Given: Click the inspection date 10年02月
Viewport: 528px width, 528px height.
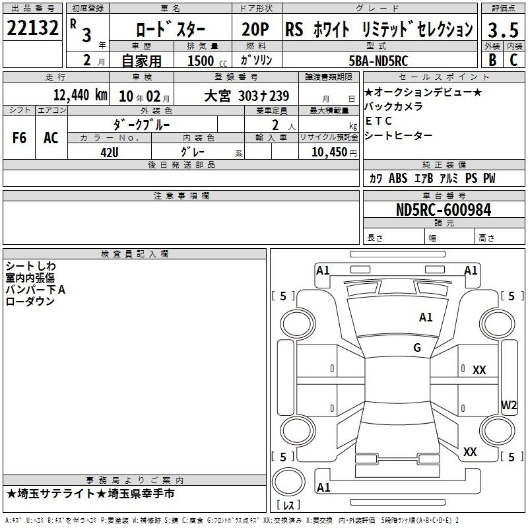Looking at the screenshot, I should (144, 96).
